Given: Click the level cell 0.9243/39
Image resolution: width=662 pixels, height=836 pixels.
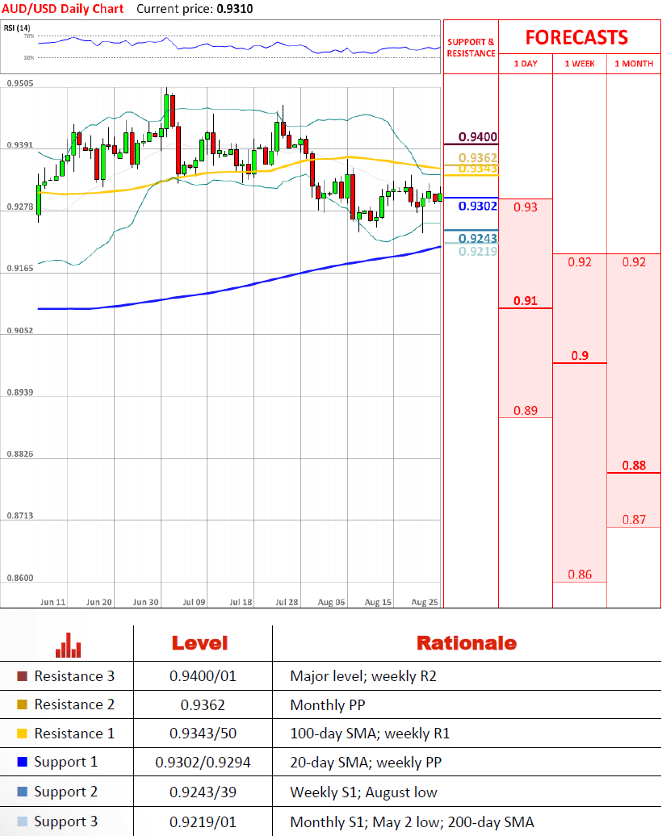Looking at the screenshot, I should click(x=203, y=792).
